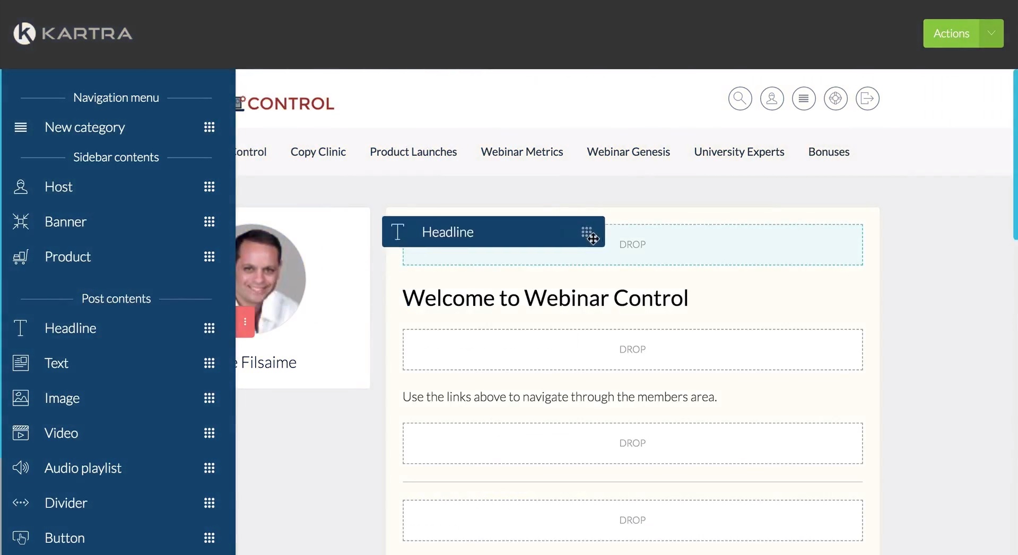Click the DROP zone below the Welcome headline

point(632,350)
